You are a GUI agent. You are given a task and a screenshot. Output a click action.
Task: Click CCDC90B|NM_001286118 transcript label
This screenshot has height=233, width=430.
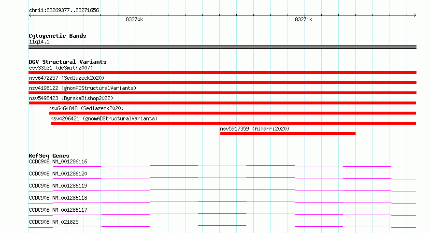[x=58, y=198]
